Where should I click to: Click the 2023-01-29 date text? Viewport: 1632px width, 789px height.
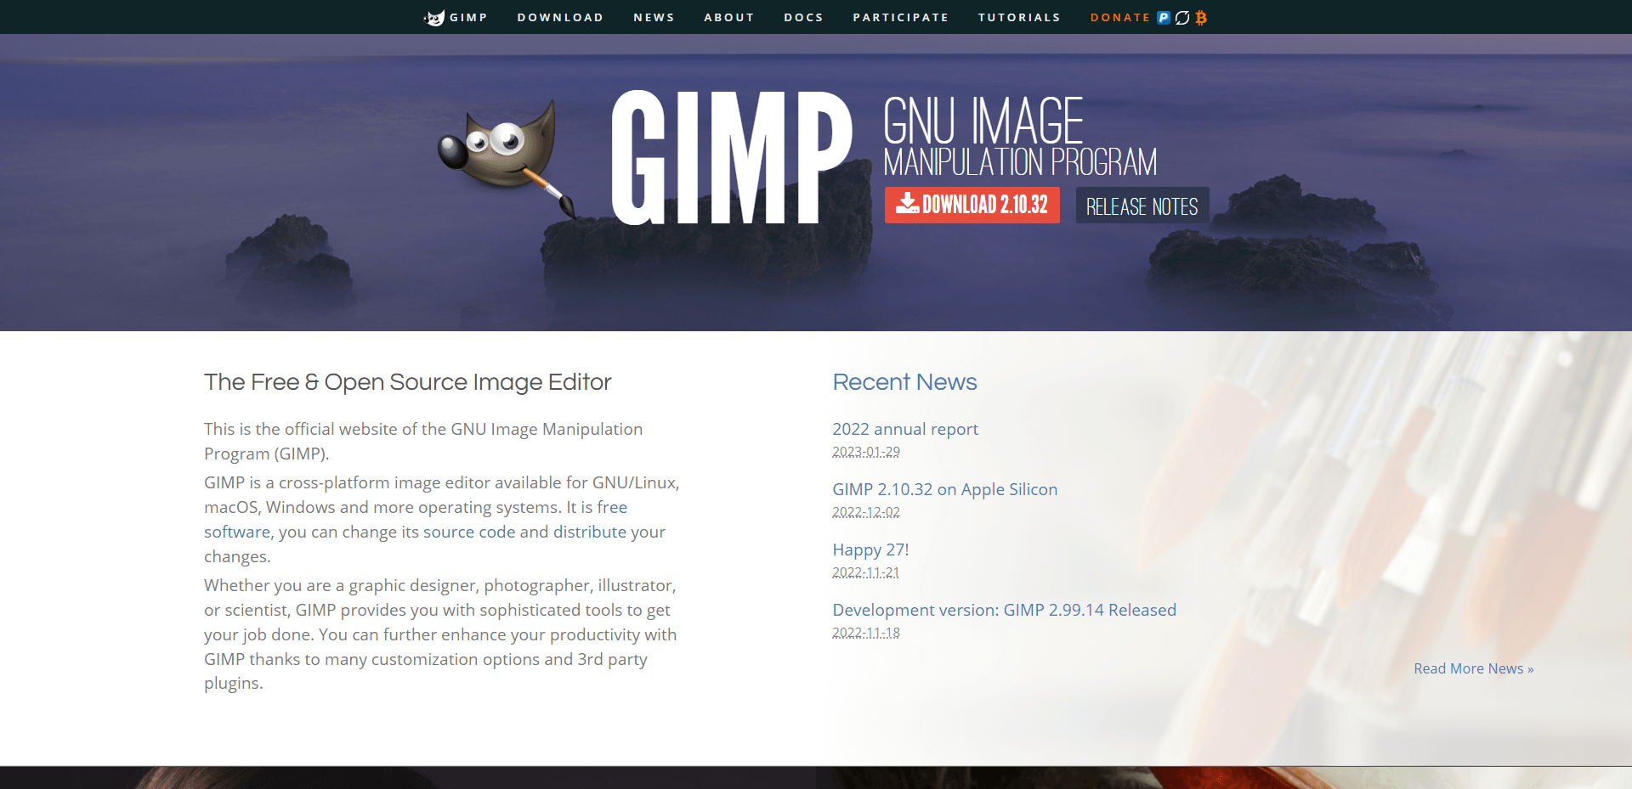coord(866,452)
